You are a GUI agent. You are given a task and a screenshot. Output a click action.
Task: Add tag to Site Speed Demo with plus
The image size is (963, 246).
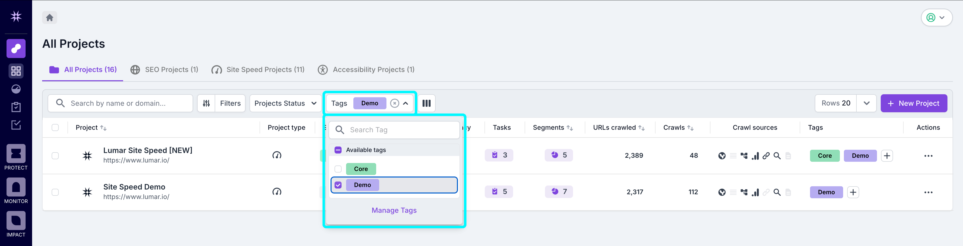853,192
